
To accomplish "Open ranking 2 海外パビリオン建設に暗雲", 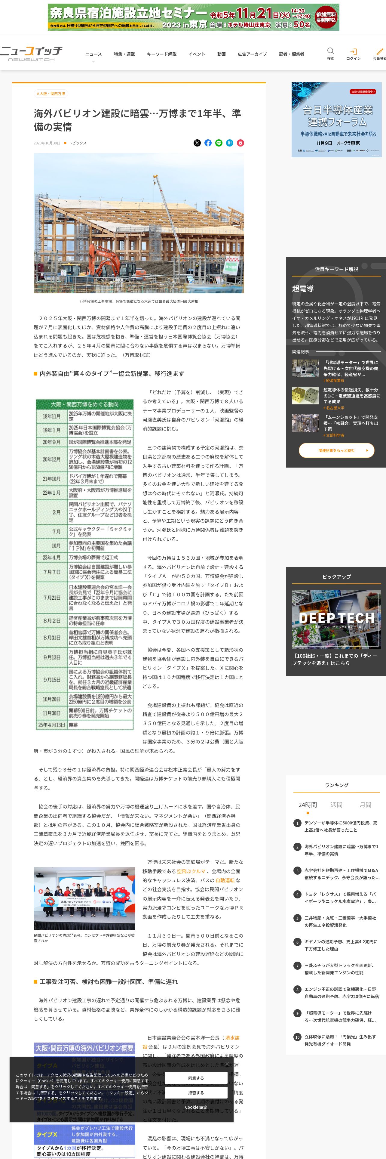I will click(342, 850).
